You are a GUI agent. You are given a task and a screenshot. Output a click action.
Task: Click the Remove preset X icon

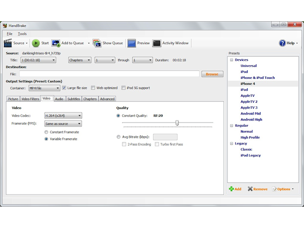pyautogui.click(x=250, y=189)
